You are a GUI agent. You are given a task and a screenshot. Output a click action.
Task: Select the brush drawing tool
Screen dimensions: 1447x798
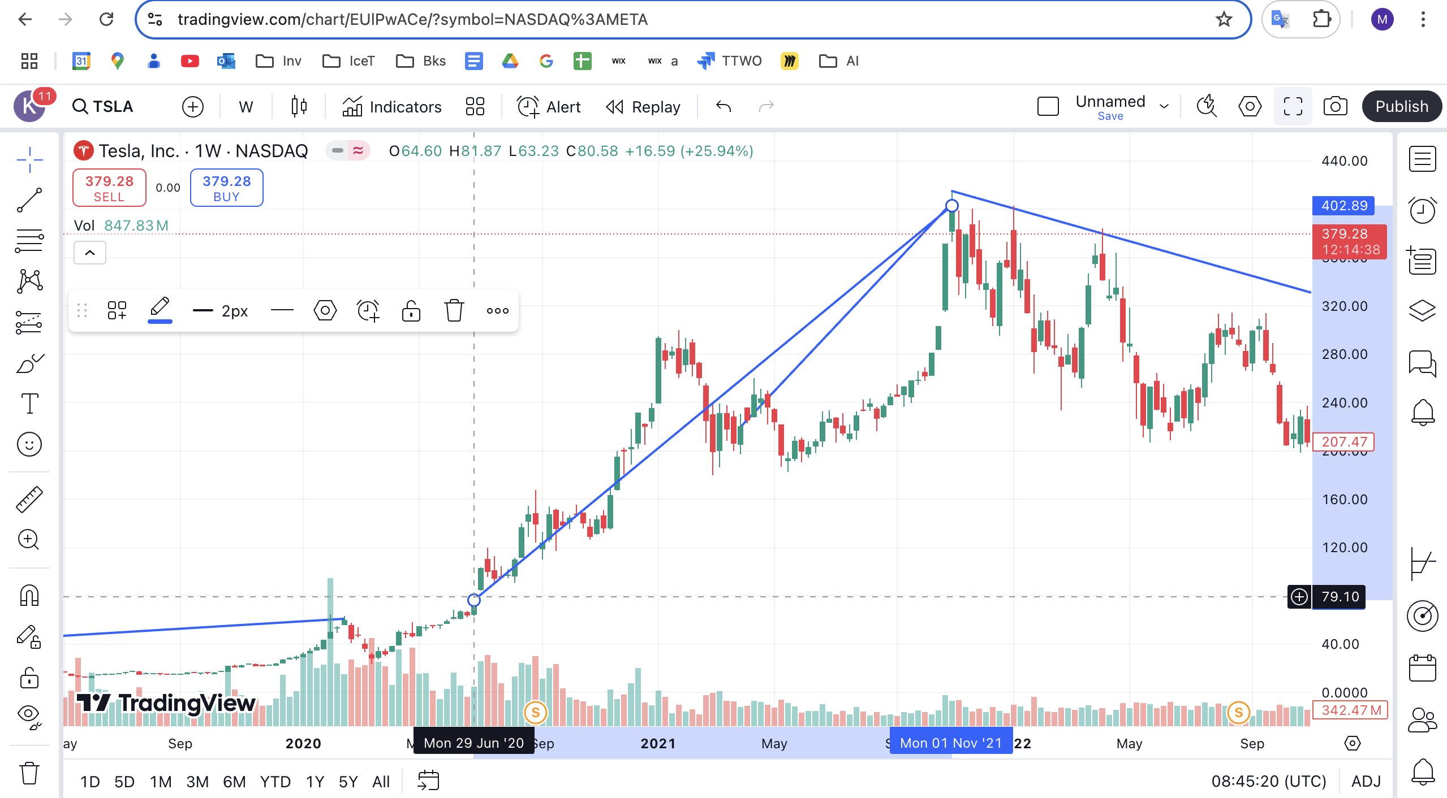point(29,363)
